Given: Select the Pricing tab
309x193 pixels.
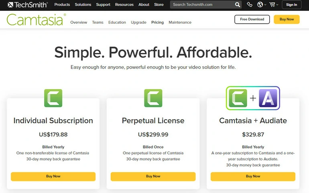Looking at the screenshot, I should pos(157,22).
